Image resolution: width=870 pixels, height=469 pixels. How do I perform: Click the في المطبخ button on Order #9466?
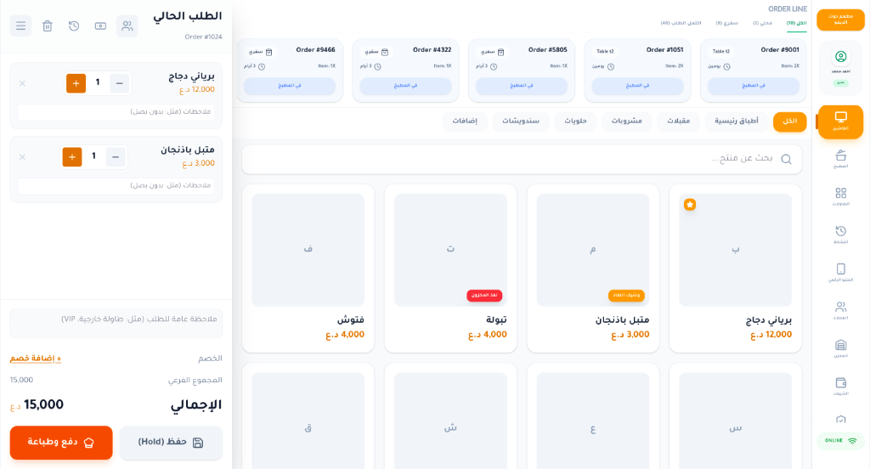tap(290, 86)
